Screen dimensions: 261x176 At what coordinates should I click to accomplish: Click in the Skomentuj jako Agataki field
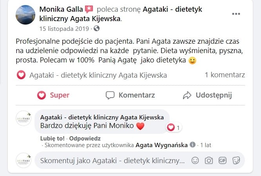112,160
